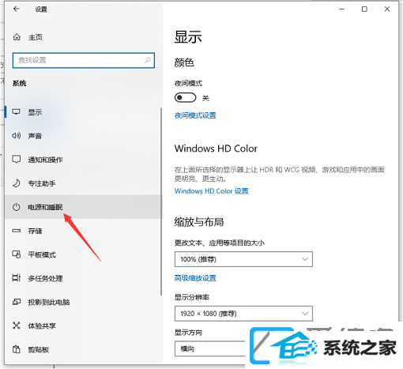Select 投影到此电脑 in the sidebar
This screenshot has width=403, height=369.
(49, 302)
